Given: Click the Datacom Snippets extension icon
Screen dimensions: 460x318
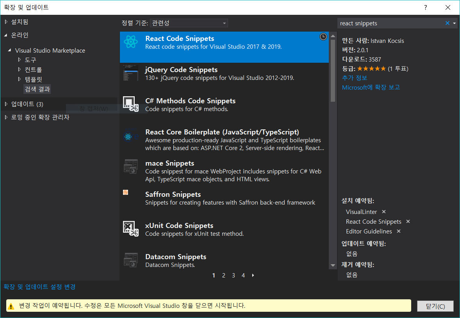Looking at the screenshot, I should pyautogui.click(x=130, y=260).
